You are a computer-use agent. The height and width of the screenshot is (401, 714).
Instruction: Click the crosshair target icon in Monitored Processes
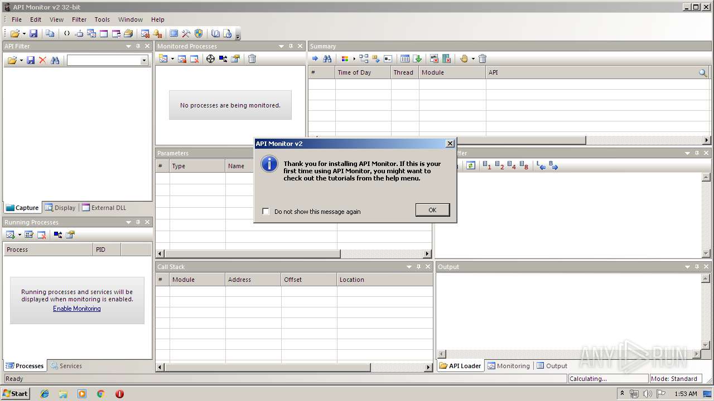click(210, 58)
